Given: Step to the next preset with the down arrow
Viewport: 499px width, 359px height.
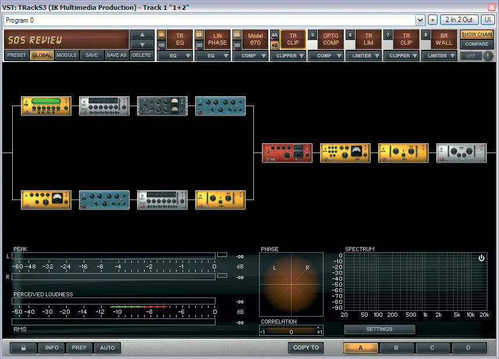Looking at the screenshot, I should tap(142, 45).
